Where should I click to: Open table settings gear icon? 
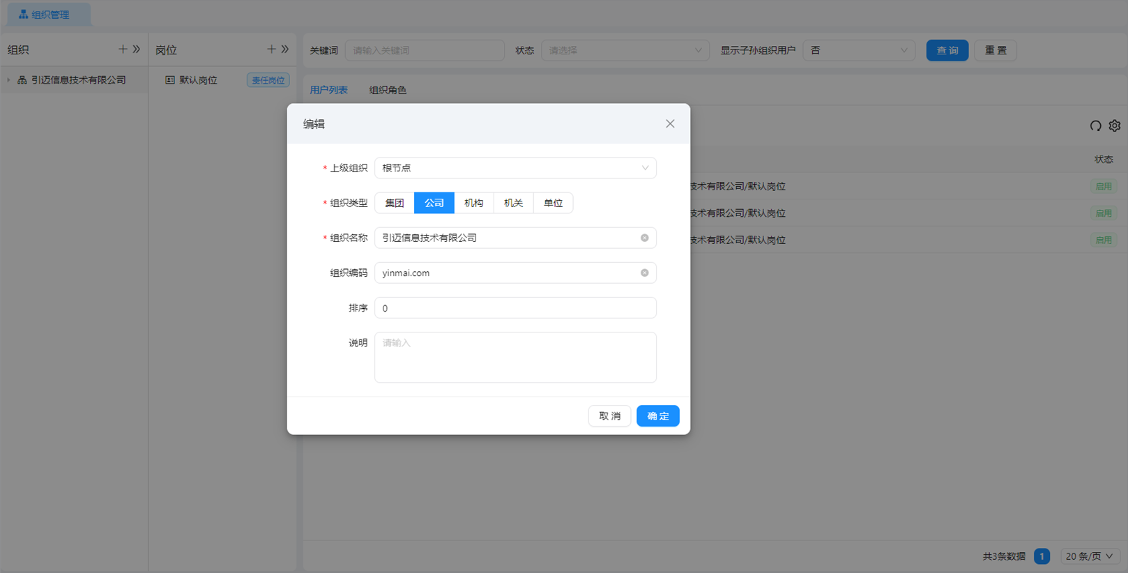pyautogui.click(x=1115, y=125)
